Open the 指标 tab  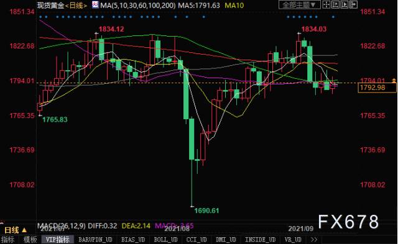[8, 240]
